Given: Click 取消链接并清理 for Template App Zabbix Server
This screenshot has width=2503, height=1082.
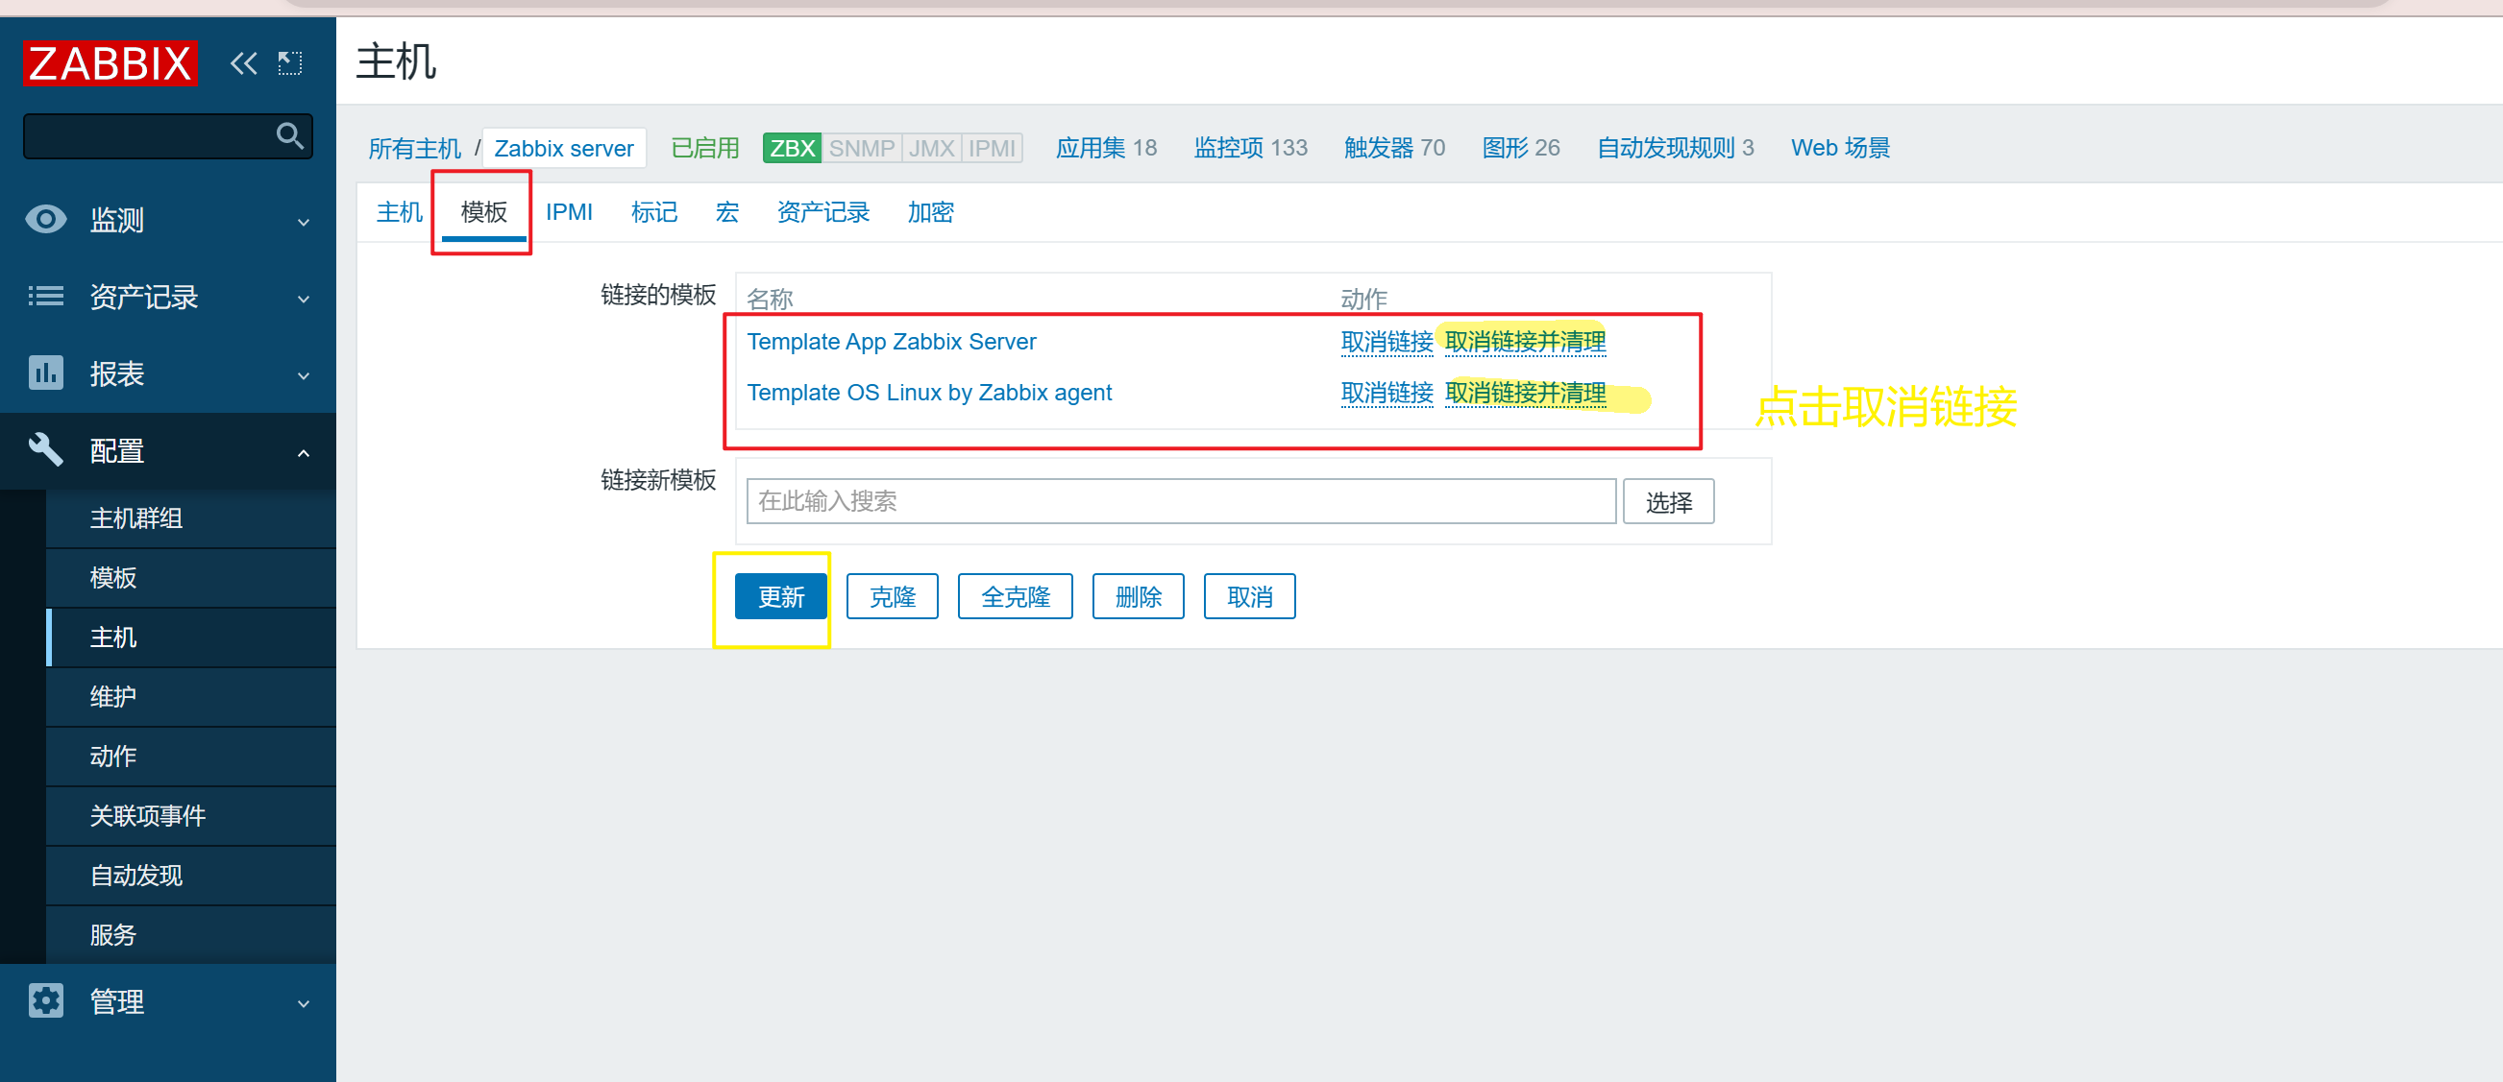Looking at the screenshot, I should click(1526, 342).
